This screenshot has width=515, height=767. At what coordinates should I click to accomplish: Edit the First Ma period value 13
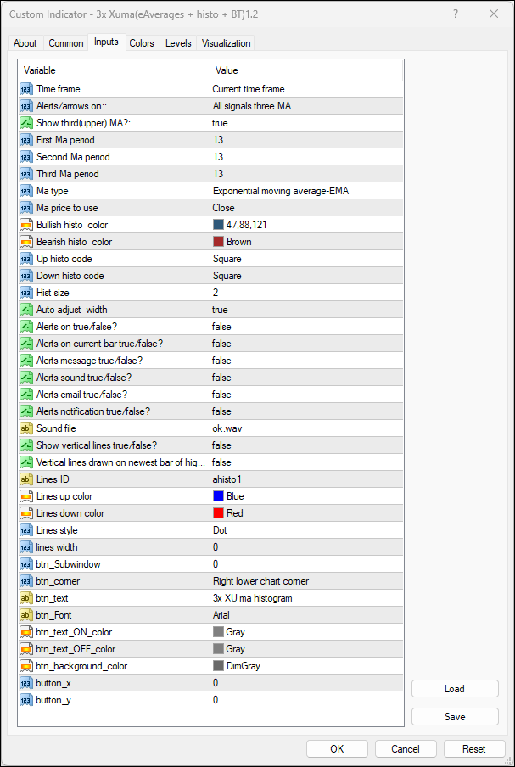[x=305, y=140]
